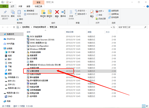Open the Properties (属性) ribbon icon

click(92, 12)
